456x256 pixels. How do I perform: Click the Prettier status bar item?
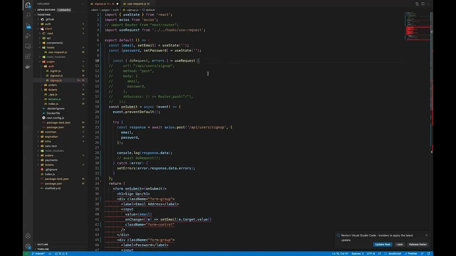click(411, 254)
